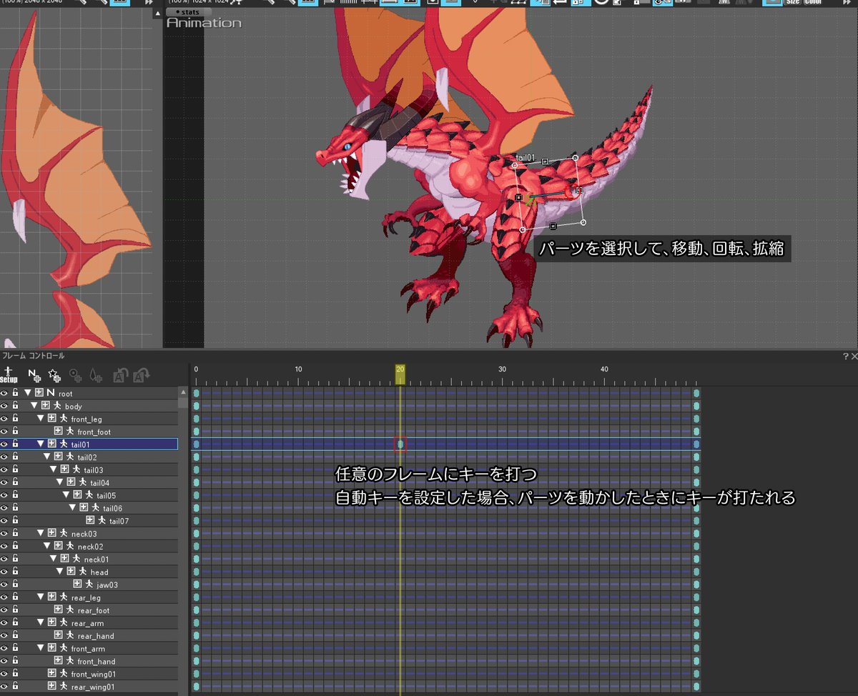Select the front_foot part name
Screen dimensions: 858x696
pyautogui.click(x=94, y=432)
